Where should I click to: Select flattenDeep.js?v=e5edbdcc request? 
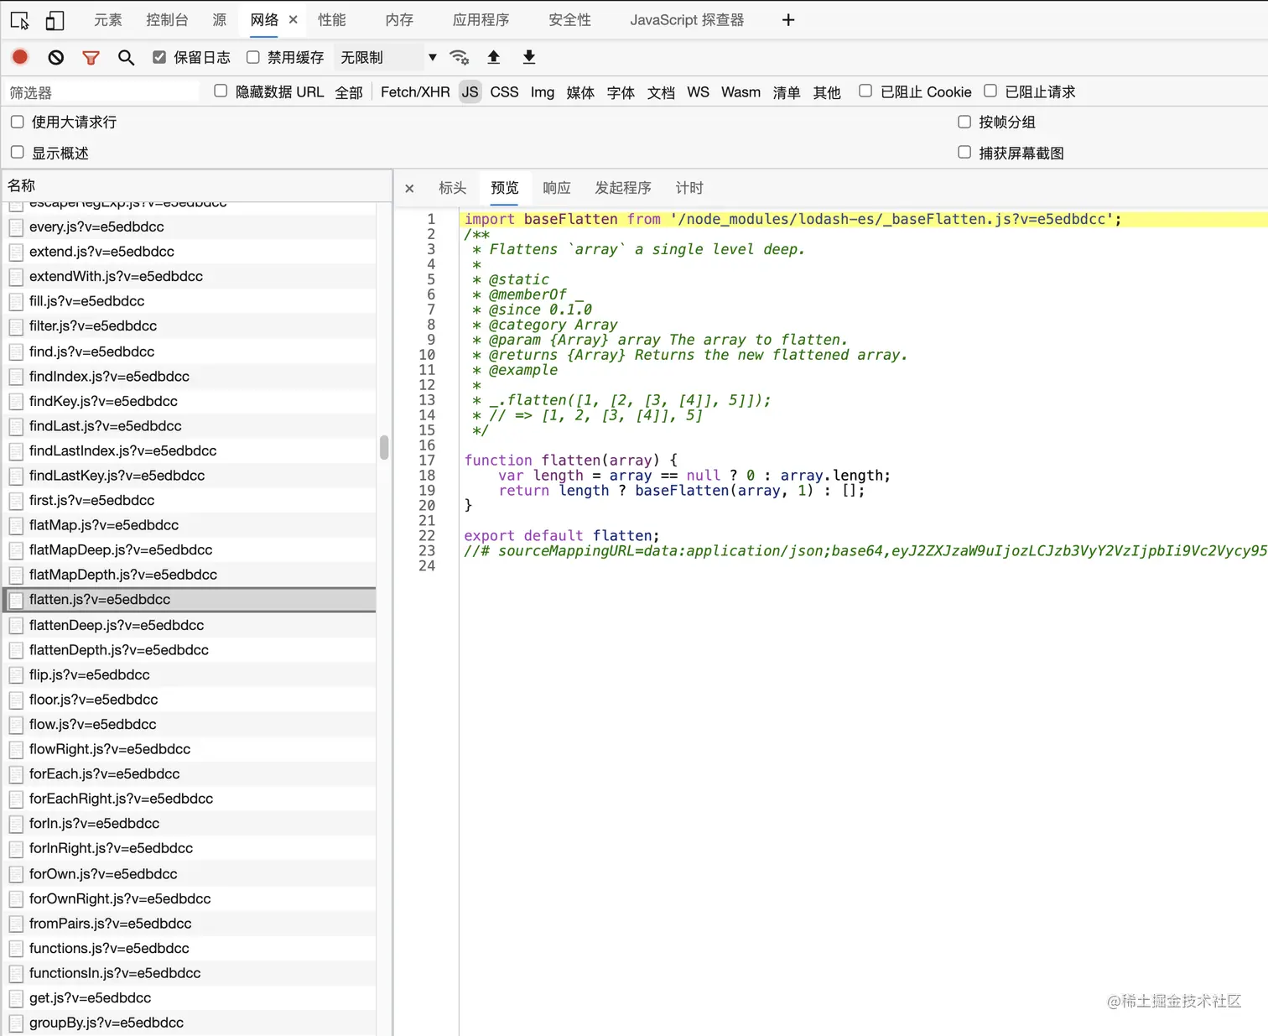190,625
